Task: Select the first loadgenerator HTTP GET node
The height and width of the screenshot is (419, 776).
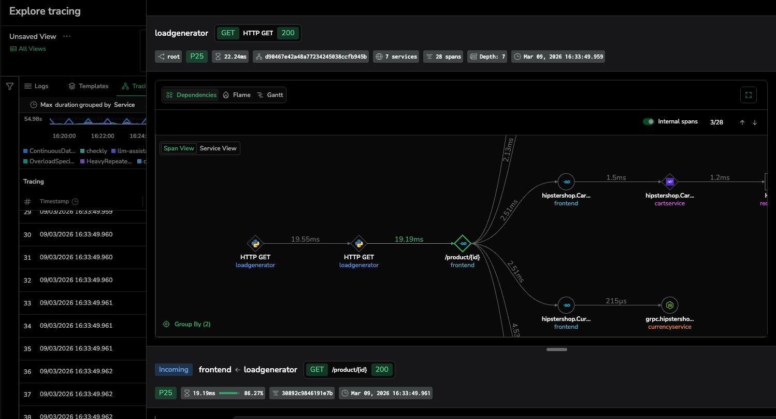Action: point(255,243)
